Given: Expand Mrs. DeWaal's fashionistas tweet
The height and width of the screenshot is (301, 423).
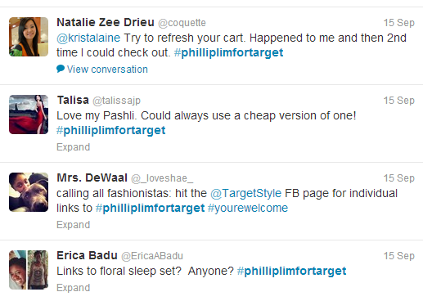Looking at the screenshot, I should point(73,225).
